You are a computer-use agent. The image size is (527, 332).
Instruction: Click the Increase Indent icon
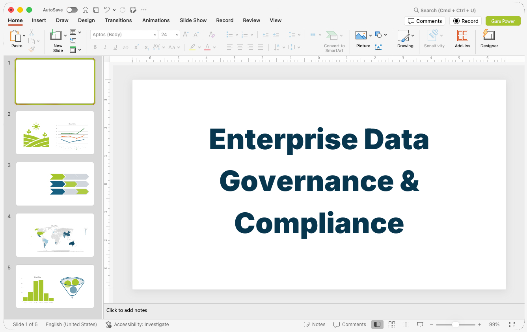tap(276, 35)
